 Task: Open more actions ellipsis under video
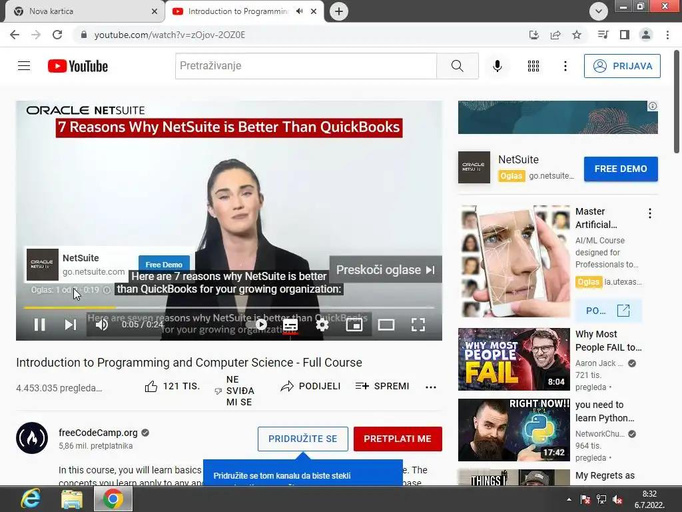pyautogui.click(x=431, y=387)
